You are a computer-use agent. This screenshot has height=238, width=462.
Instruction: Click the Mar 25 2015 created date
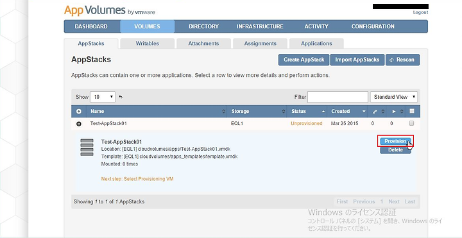tap(345, 123)
